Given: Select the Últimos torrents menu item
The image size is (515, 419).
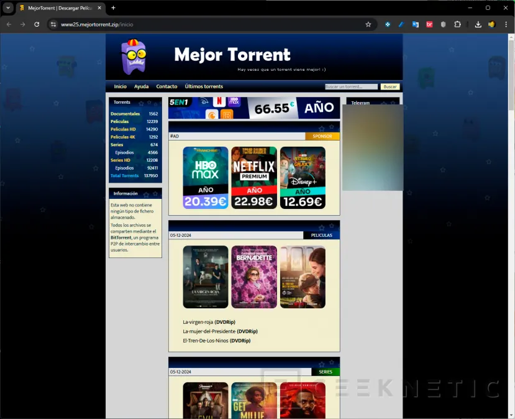Looking at the screenshot, I should point(204,86).
